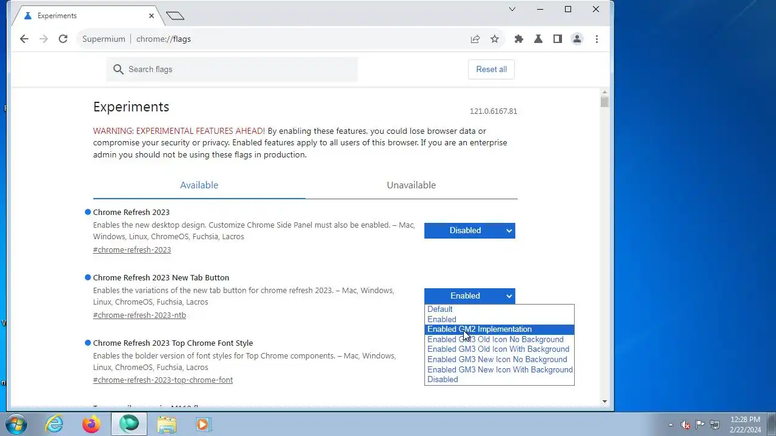Open the #chrome-refresh-2023-top-chrome-font link
776x436 pixels.
[162, 380]
